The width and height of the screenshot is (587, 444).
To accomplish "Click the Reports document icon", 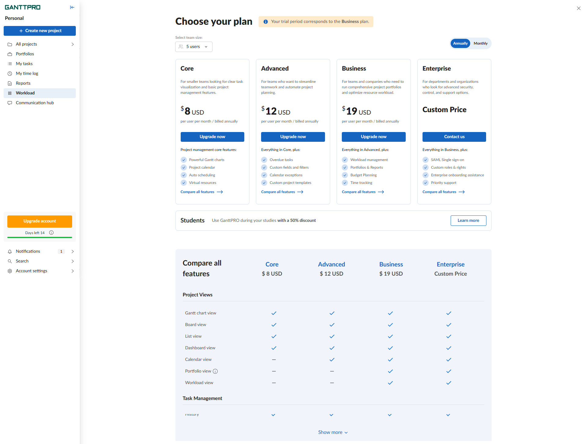I will point(10,83).
